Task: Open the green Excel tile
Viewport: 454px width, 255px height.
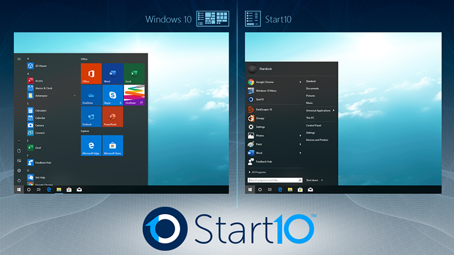Action: pyautogui.click(x=134, y=74)
